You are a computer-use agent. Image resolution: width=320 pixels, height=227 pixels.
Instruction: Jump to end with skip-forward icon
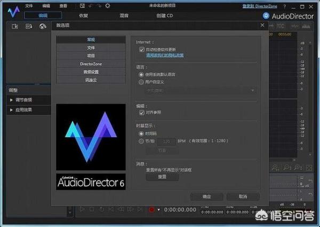coord(140,209)
